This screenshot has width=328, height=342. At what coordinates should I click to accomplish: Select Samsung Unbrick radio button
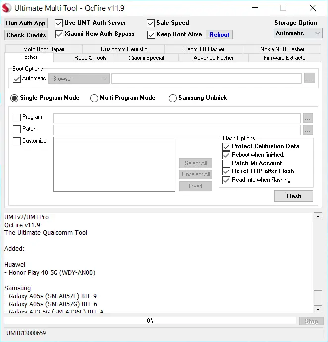(x=173, y=98)
